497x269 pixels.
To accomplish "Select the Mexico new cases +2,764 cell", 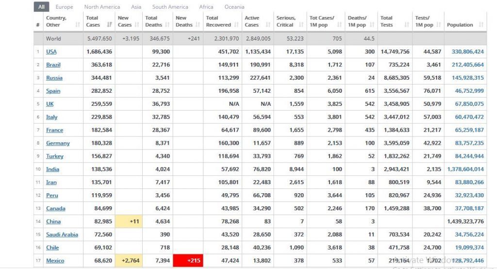I will point(129,260).
